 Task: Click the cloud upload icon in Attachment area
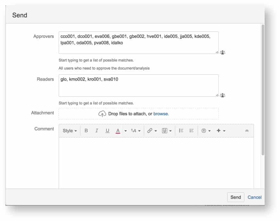coord(102,113)
